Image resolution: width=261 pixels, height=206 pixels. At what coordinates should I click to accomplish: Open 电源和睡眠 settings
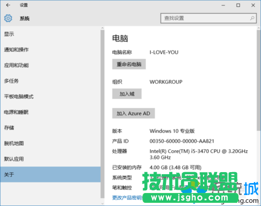(50, 112)
